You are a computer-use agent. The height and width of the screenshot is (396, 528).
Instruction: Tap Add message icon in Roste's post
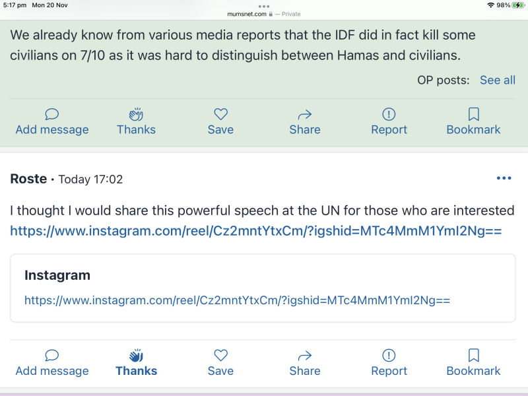tap(51, 356)
